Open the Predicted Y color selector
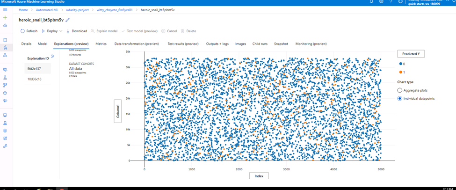This screenshot has width=456, height=190. (411, 54)
